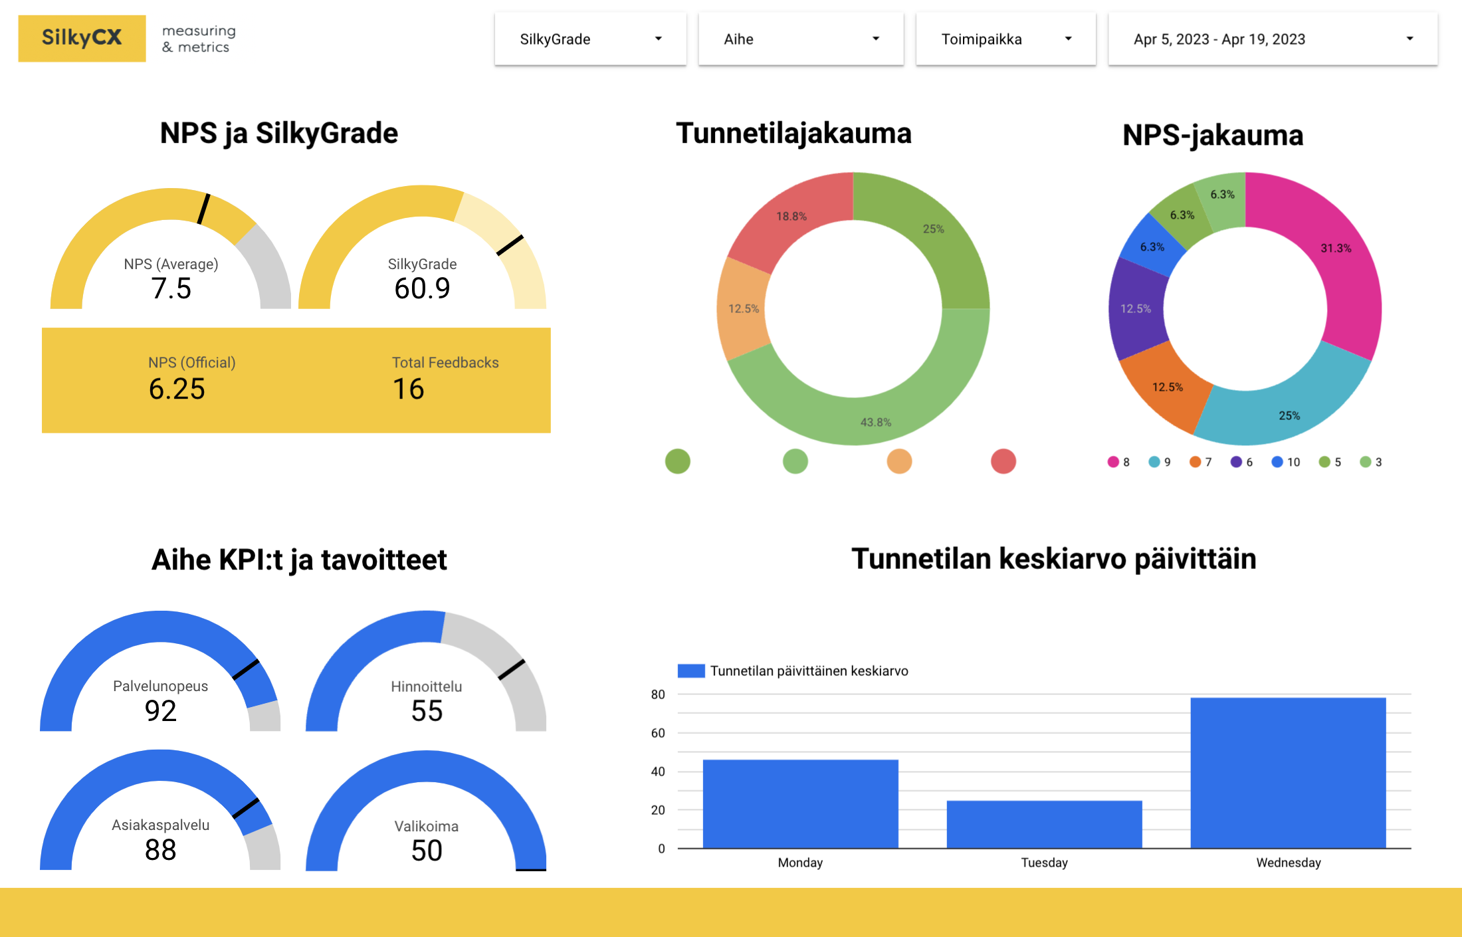Open the Toimipaikka dropdown
The image size is (1462, 937).
(x=1005, y=39)
